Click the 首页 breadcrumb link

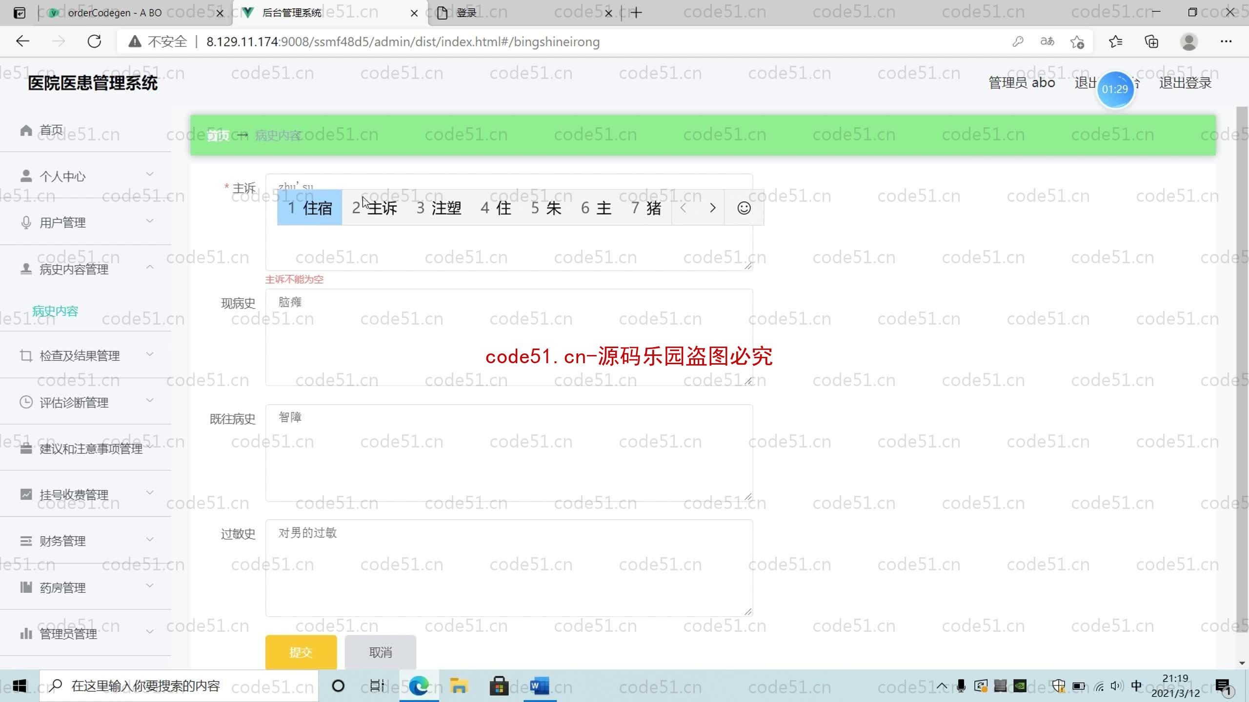tap(218, 136)
